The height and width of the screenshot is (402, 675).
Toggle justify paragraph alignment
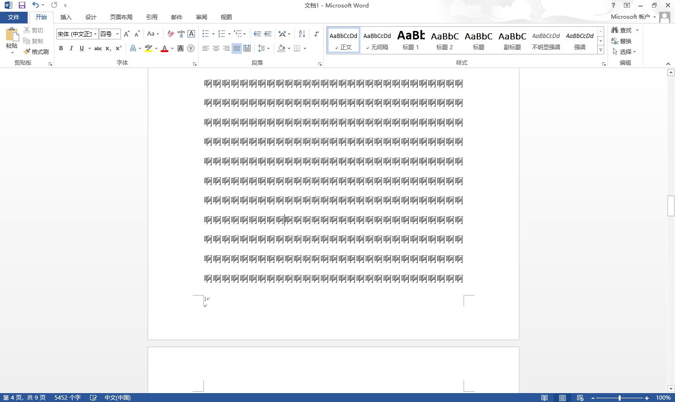point(237,48)
